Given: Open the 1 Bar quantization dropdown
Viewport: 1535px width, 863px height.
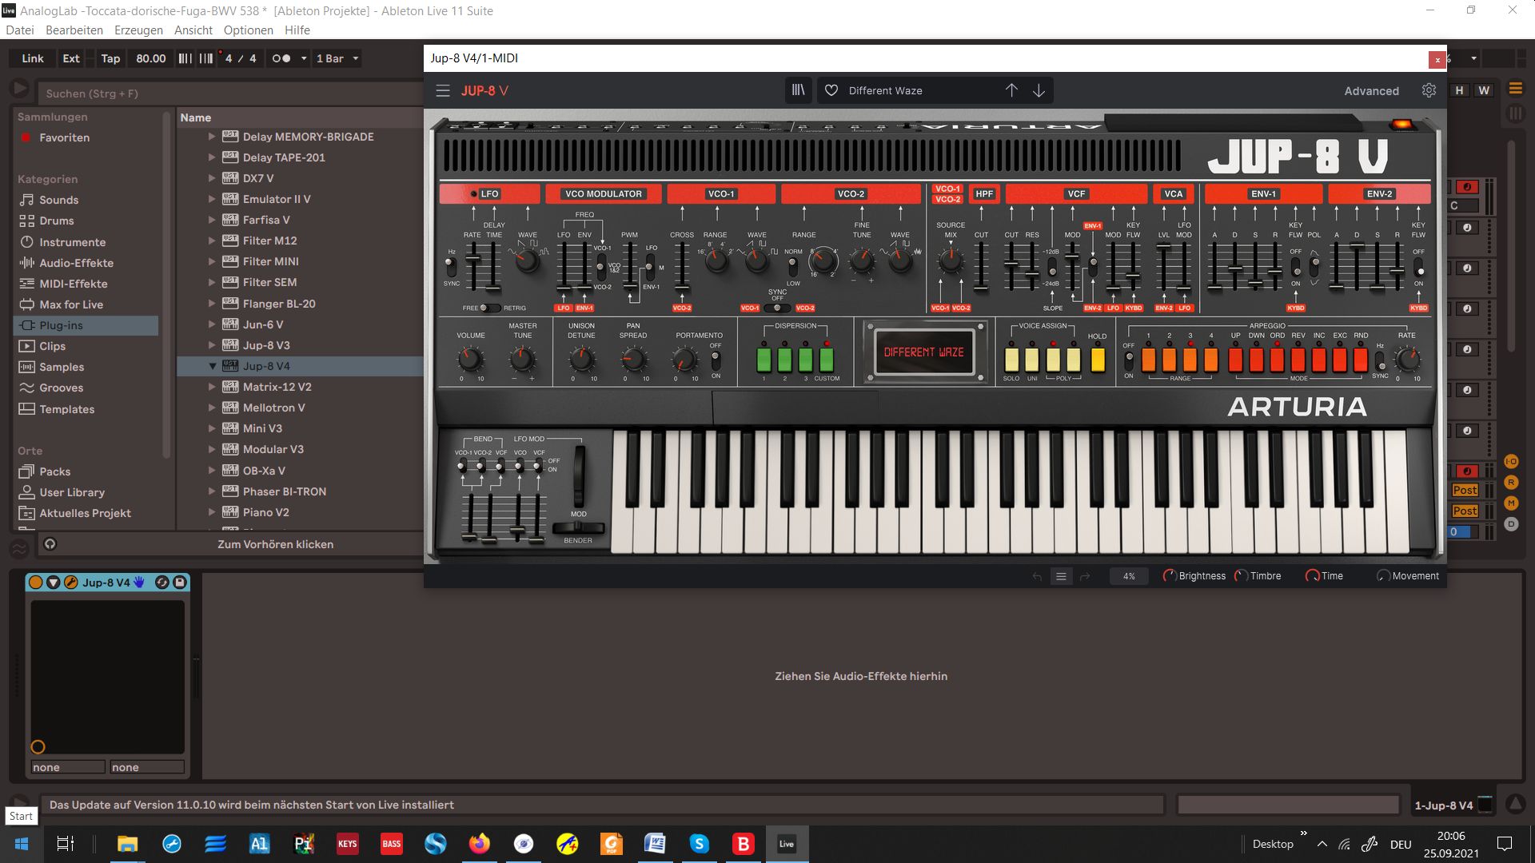Looking at the screenshot, I should pyautogui.click(x=337, y=58).
